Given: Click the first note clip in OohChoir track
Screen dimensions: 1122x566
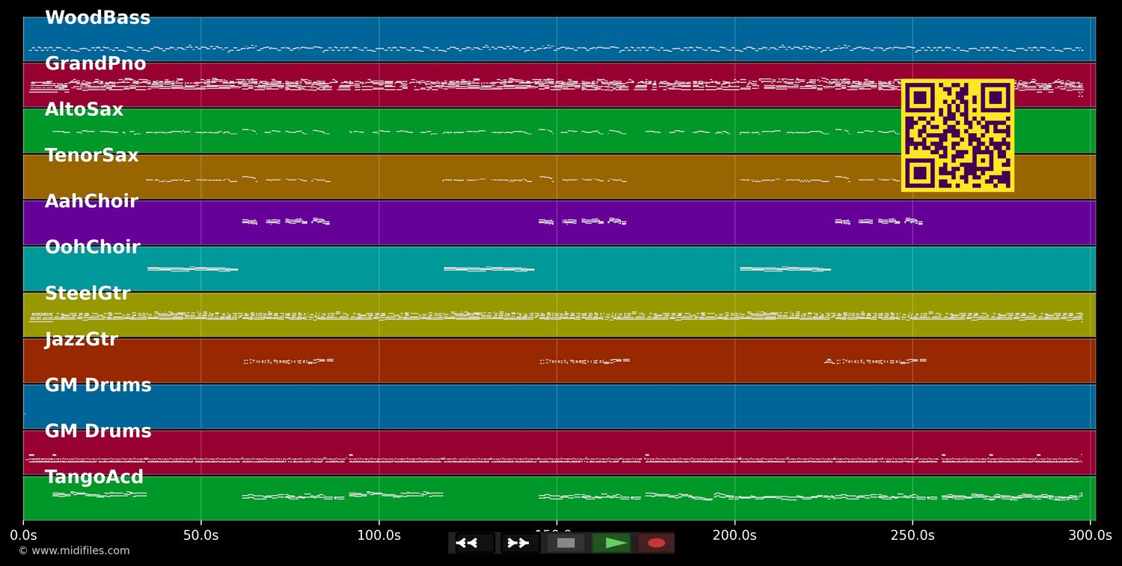Looking at the screenshot, I should [192, 269].
